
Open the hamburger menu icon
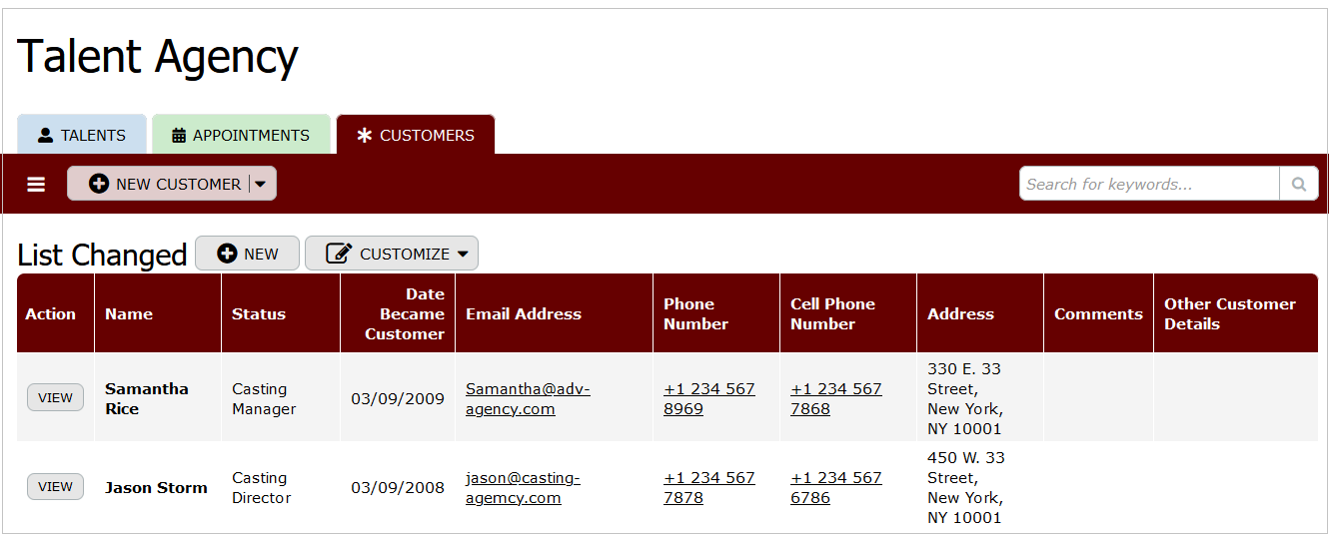[36, 185]
